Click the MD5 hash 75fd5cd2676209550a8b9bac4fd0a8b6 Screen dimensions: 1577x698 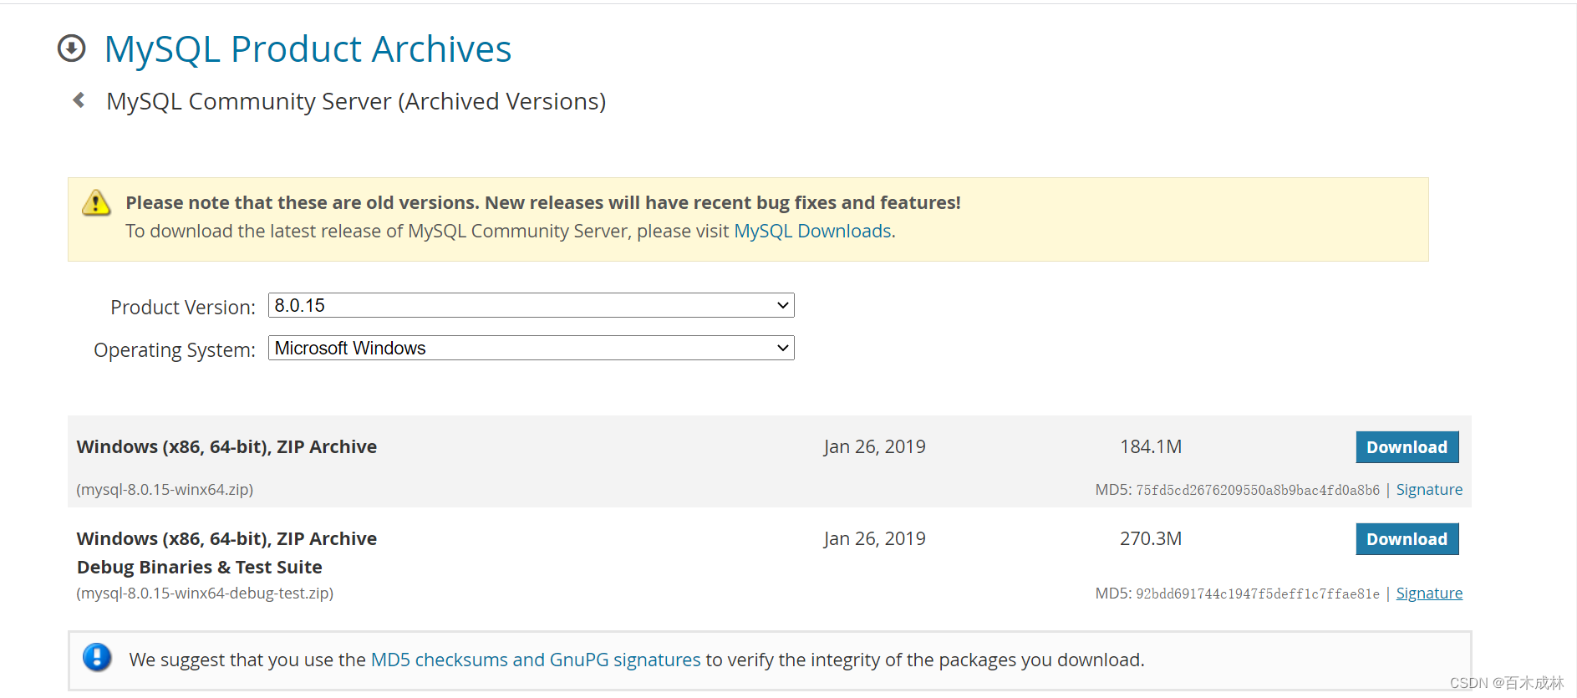[1258, 490]
